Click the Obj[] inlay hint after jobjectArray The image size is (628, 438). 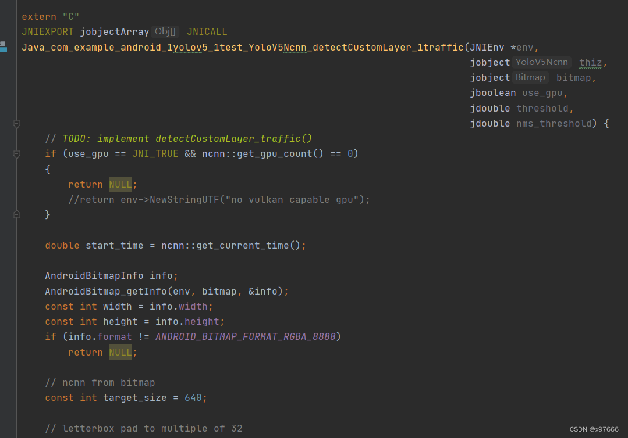pos(165,31)
